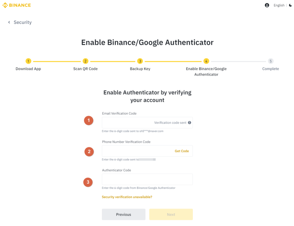Click step 5 Complete circle
This screenshot has height=226, width=294.
271,61
